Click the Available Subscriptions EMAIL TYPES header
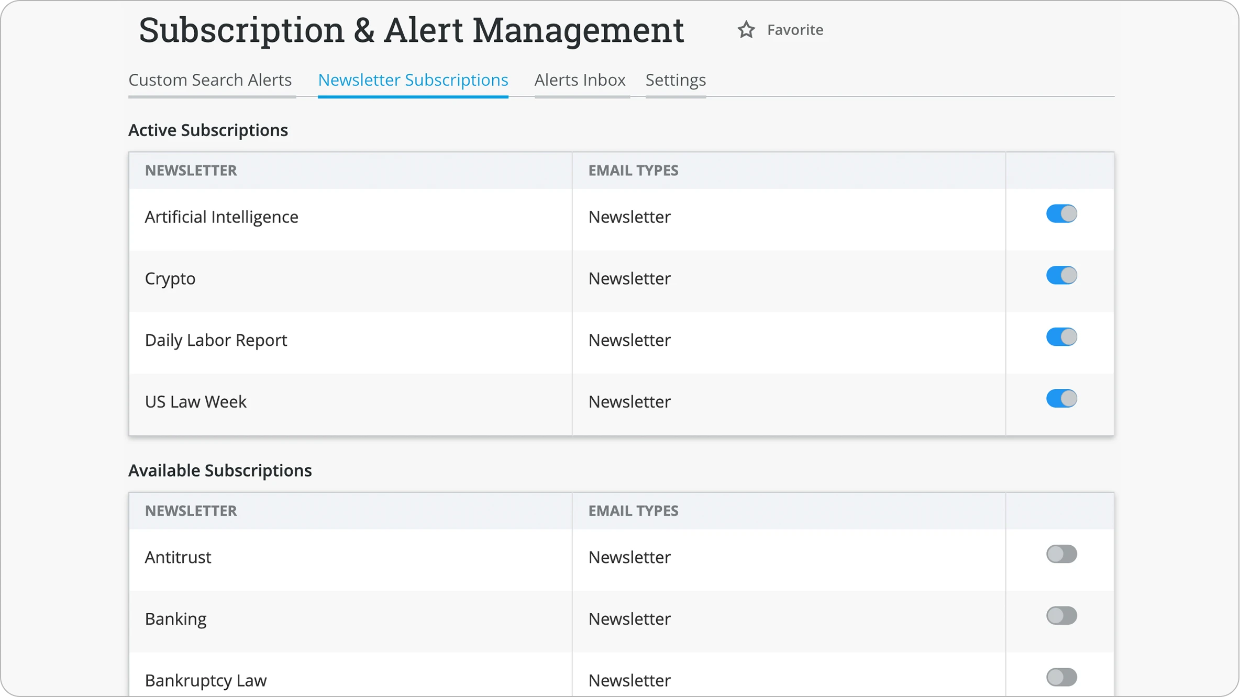The width and height of the screenshot is (1240, 697). 633,511
